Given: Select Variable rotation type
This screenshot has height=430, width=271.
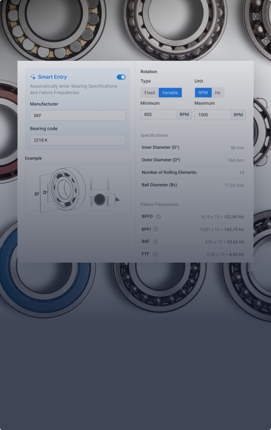Looking at the screenshot, I should (170, 93).
